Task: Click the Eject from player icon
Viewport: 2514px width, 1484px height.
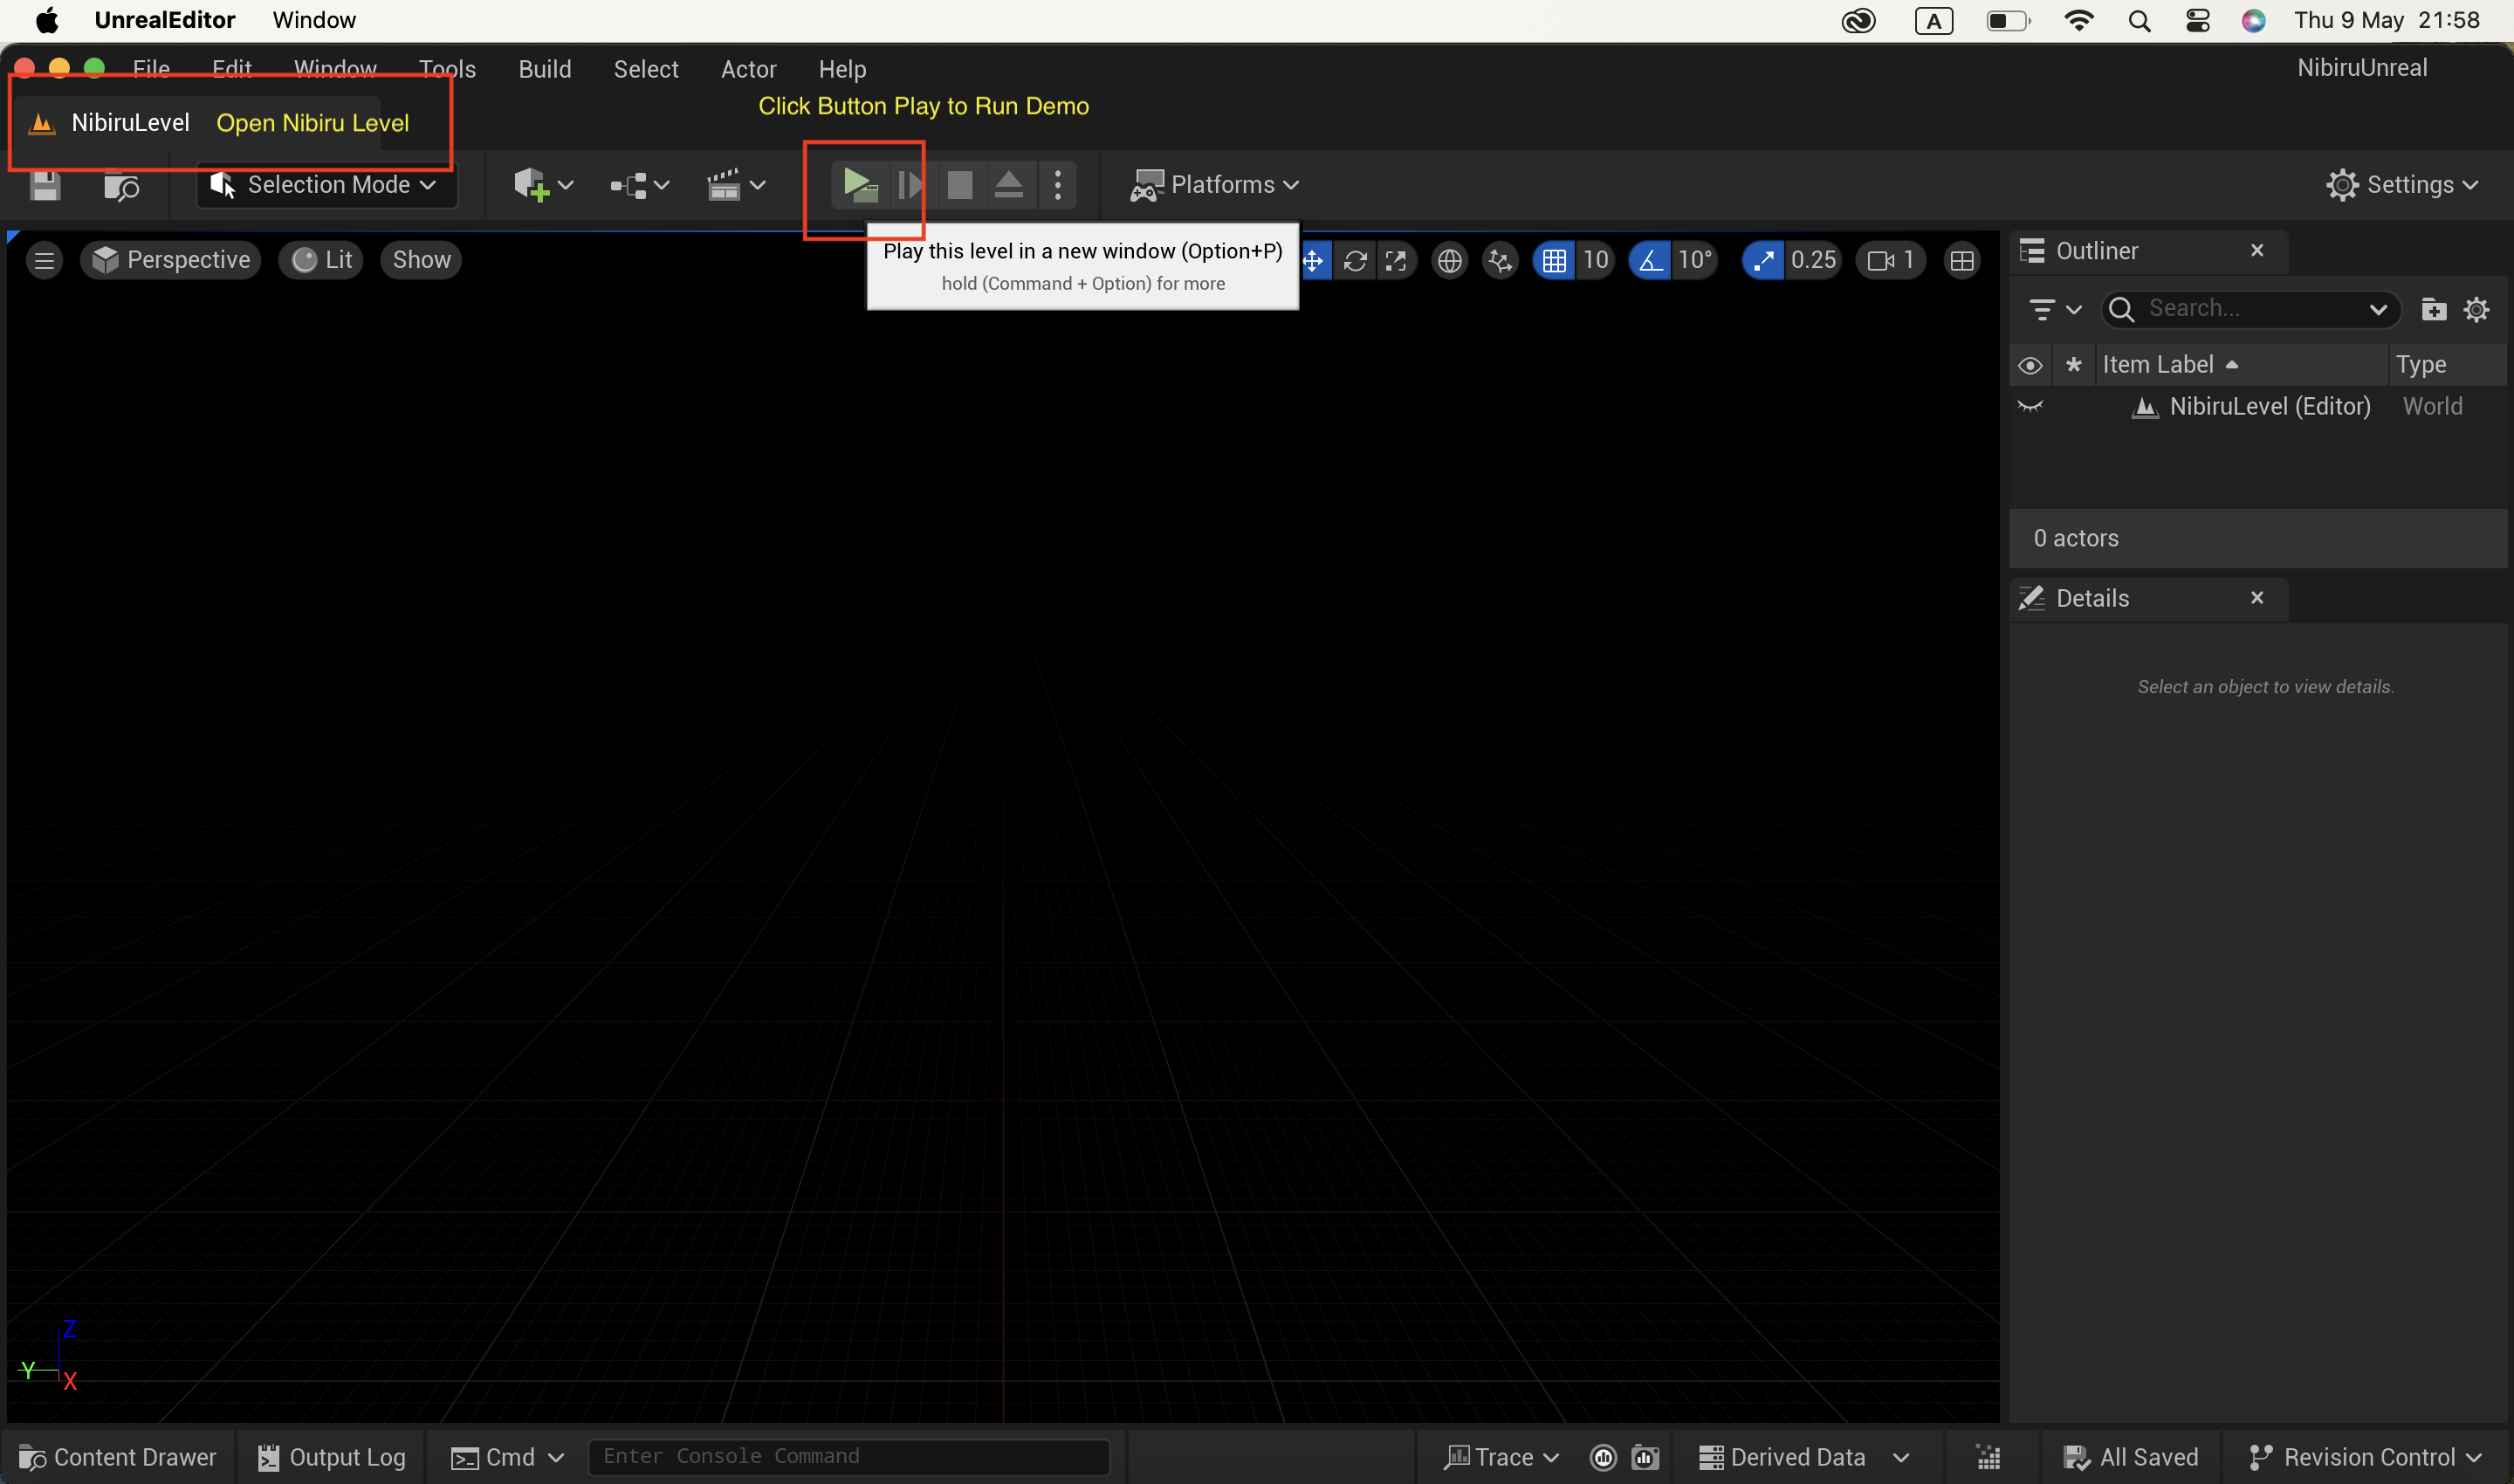Action: tap(1008, 185)
